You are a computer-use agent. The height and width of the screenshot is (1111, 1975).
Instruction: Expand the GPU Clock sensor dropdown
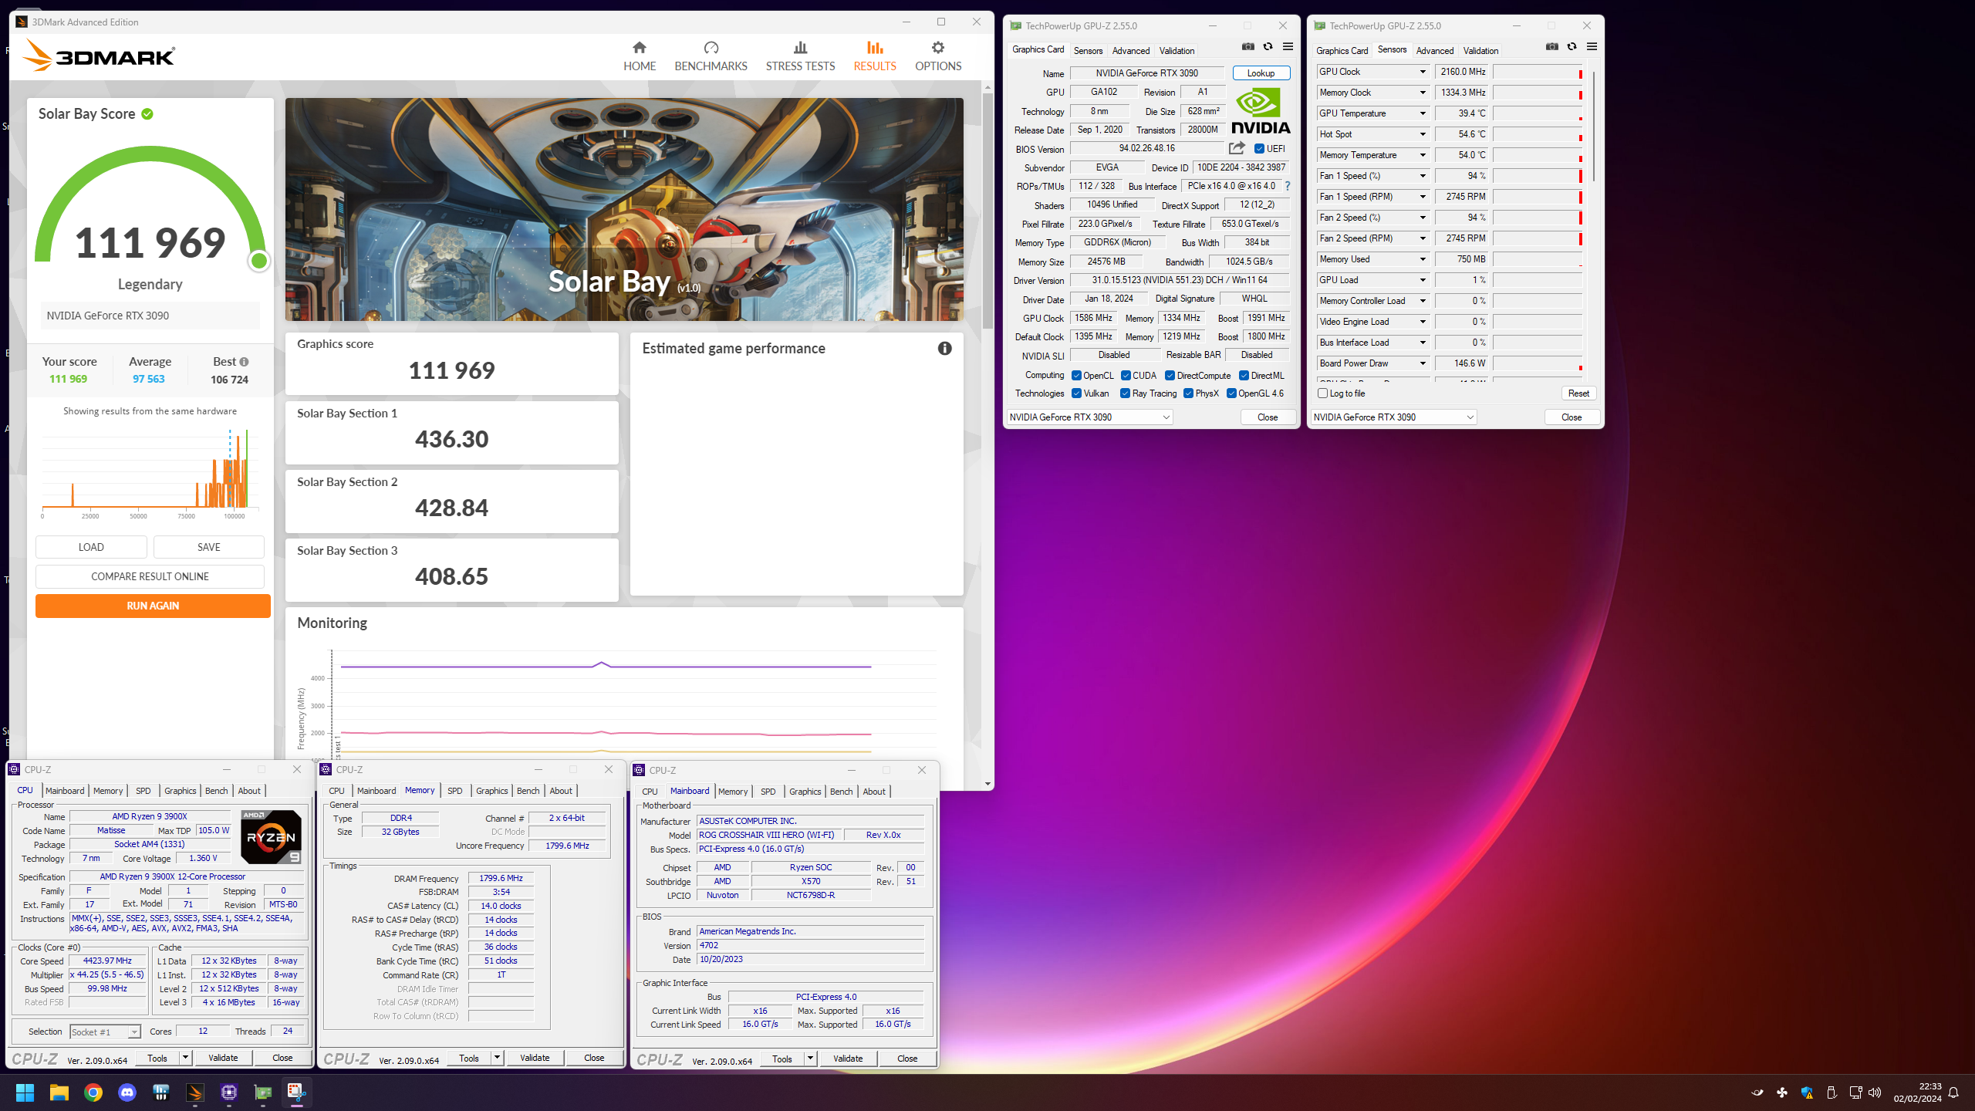tap(1423, 72)
